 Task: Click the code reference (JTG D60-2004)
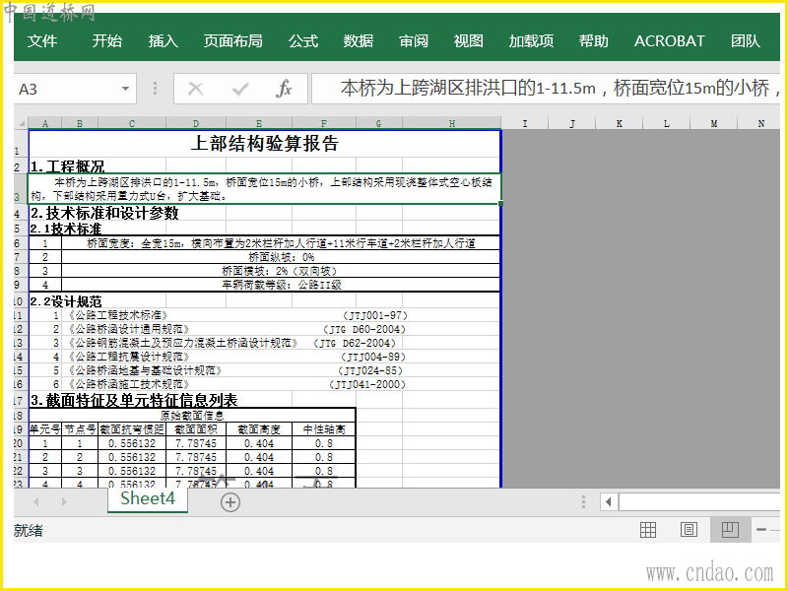click(364, 329)
